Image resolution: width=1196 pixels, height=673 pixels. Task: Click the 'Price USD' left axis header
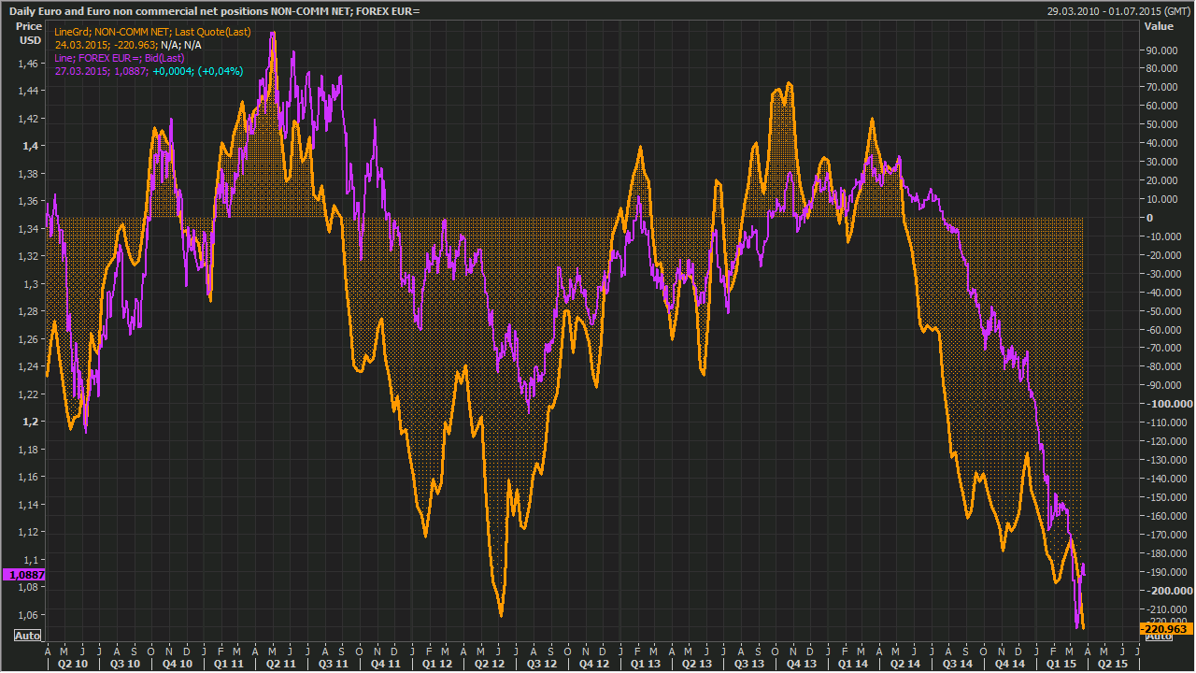pos(31,33)
